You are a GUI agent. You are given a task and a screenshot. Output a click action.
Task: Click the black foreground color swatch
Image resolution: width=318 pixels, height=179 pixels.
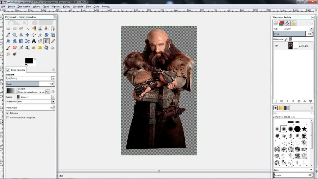tap(29, 60)
